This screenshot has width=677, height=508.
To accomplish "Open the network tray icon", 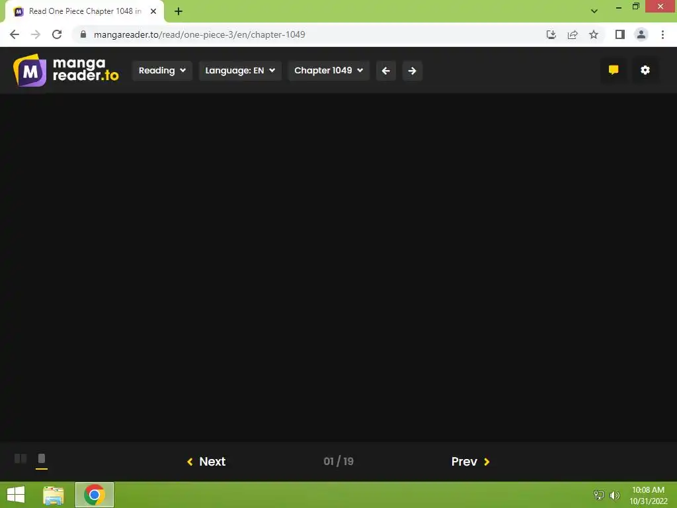I will (599, 495).
